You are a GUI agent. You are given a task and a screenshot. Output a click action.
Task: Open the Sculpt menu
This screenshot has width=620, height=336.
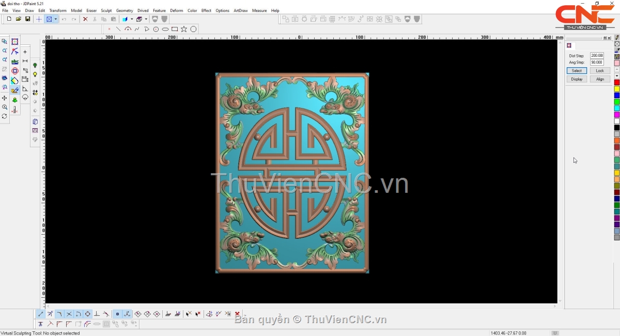[106, 10]
